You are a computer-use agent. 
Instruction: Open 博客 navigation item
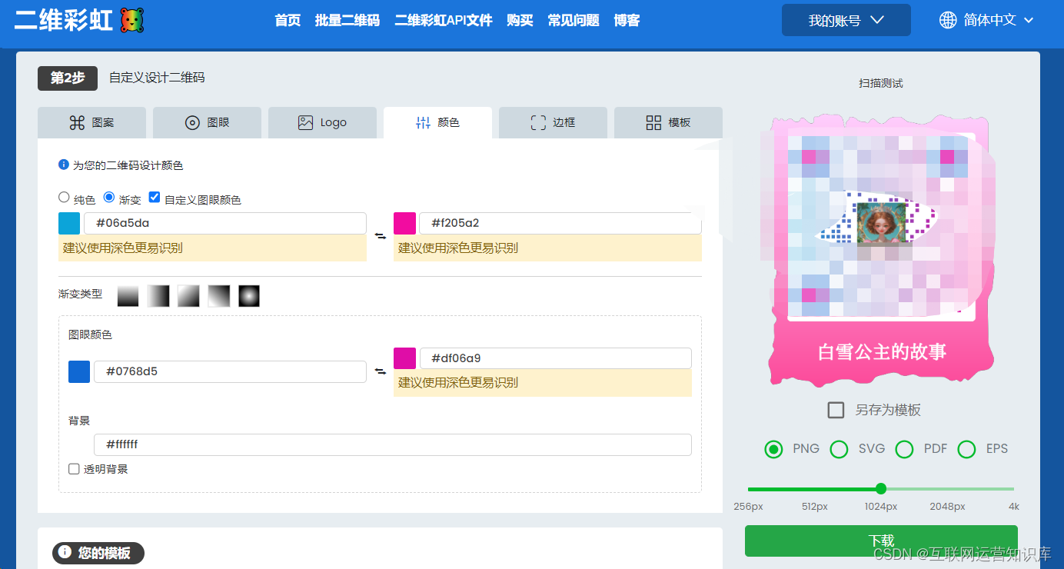click(627, 21)
